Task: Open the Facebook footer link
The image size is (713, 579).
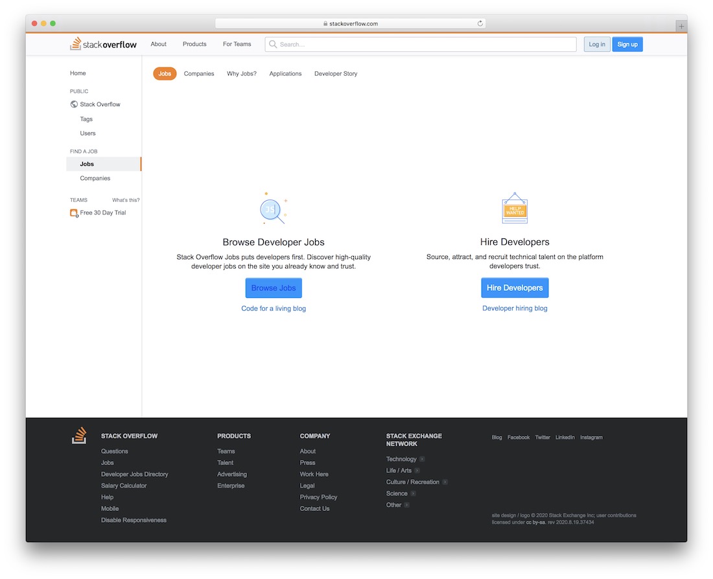Action: [519, 437]
